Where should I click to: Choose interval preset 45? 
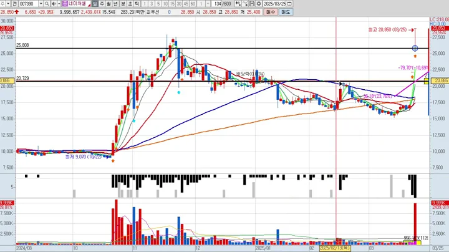186,4
